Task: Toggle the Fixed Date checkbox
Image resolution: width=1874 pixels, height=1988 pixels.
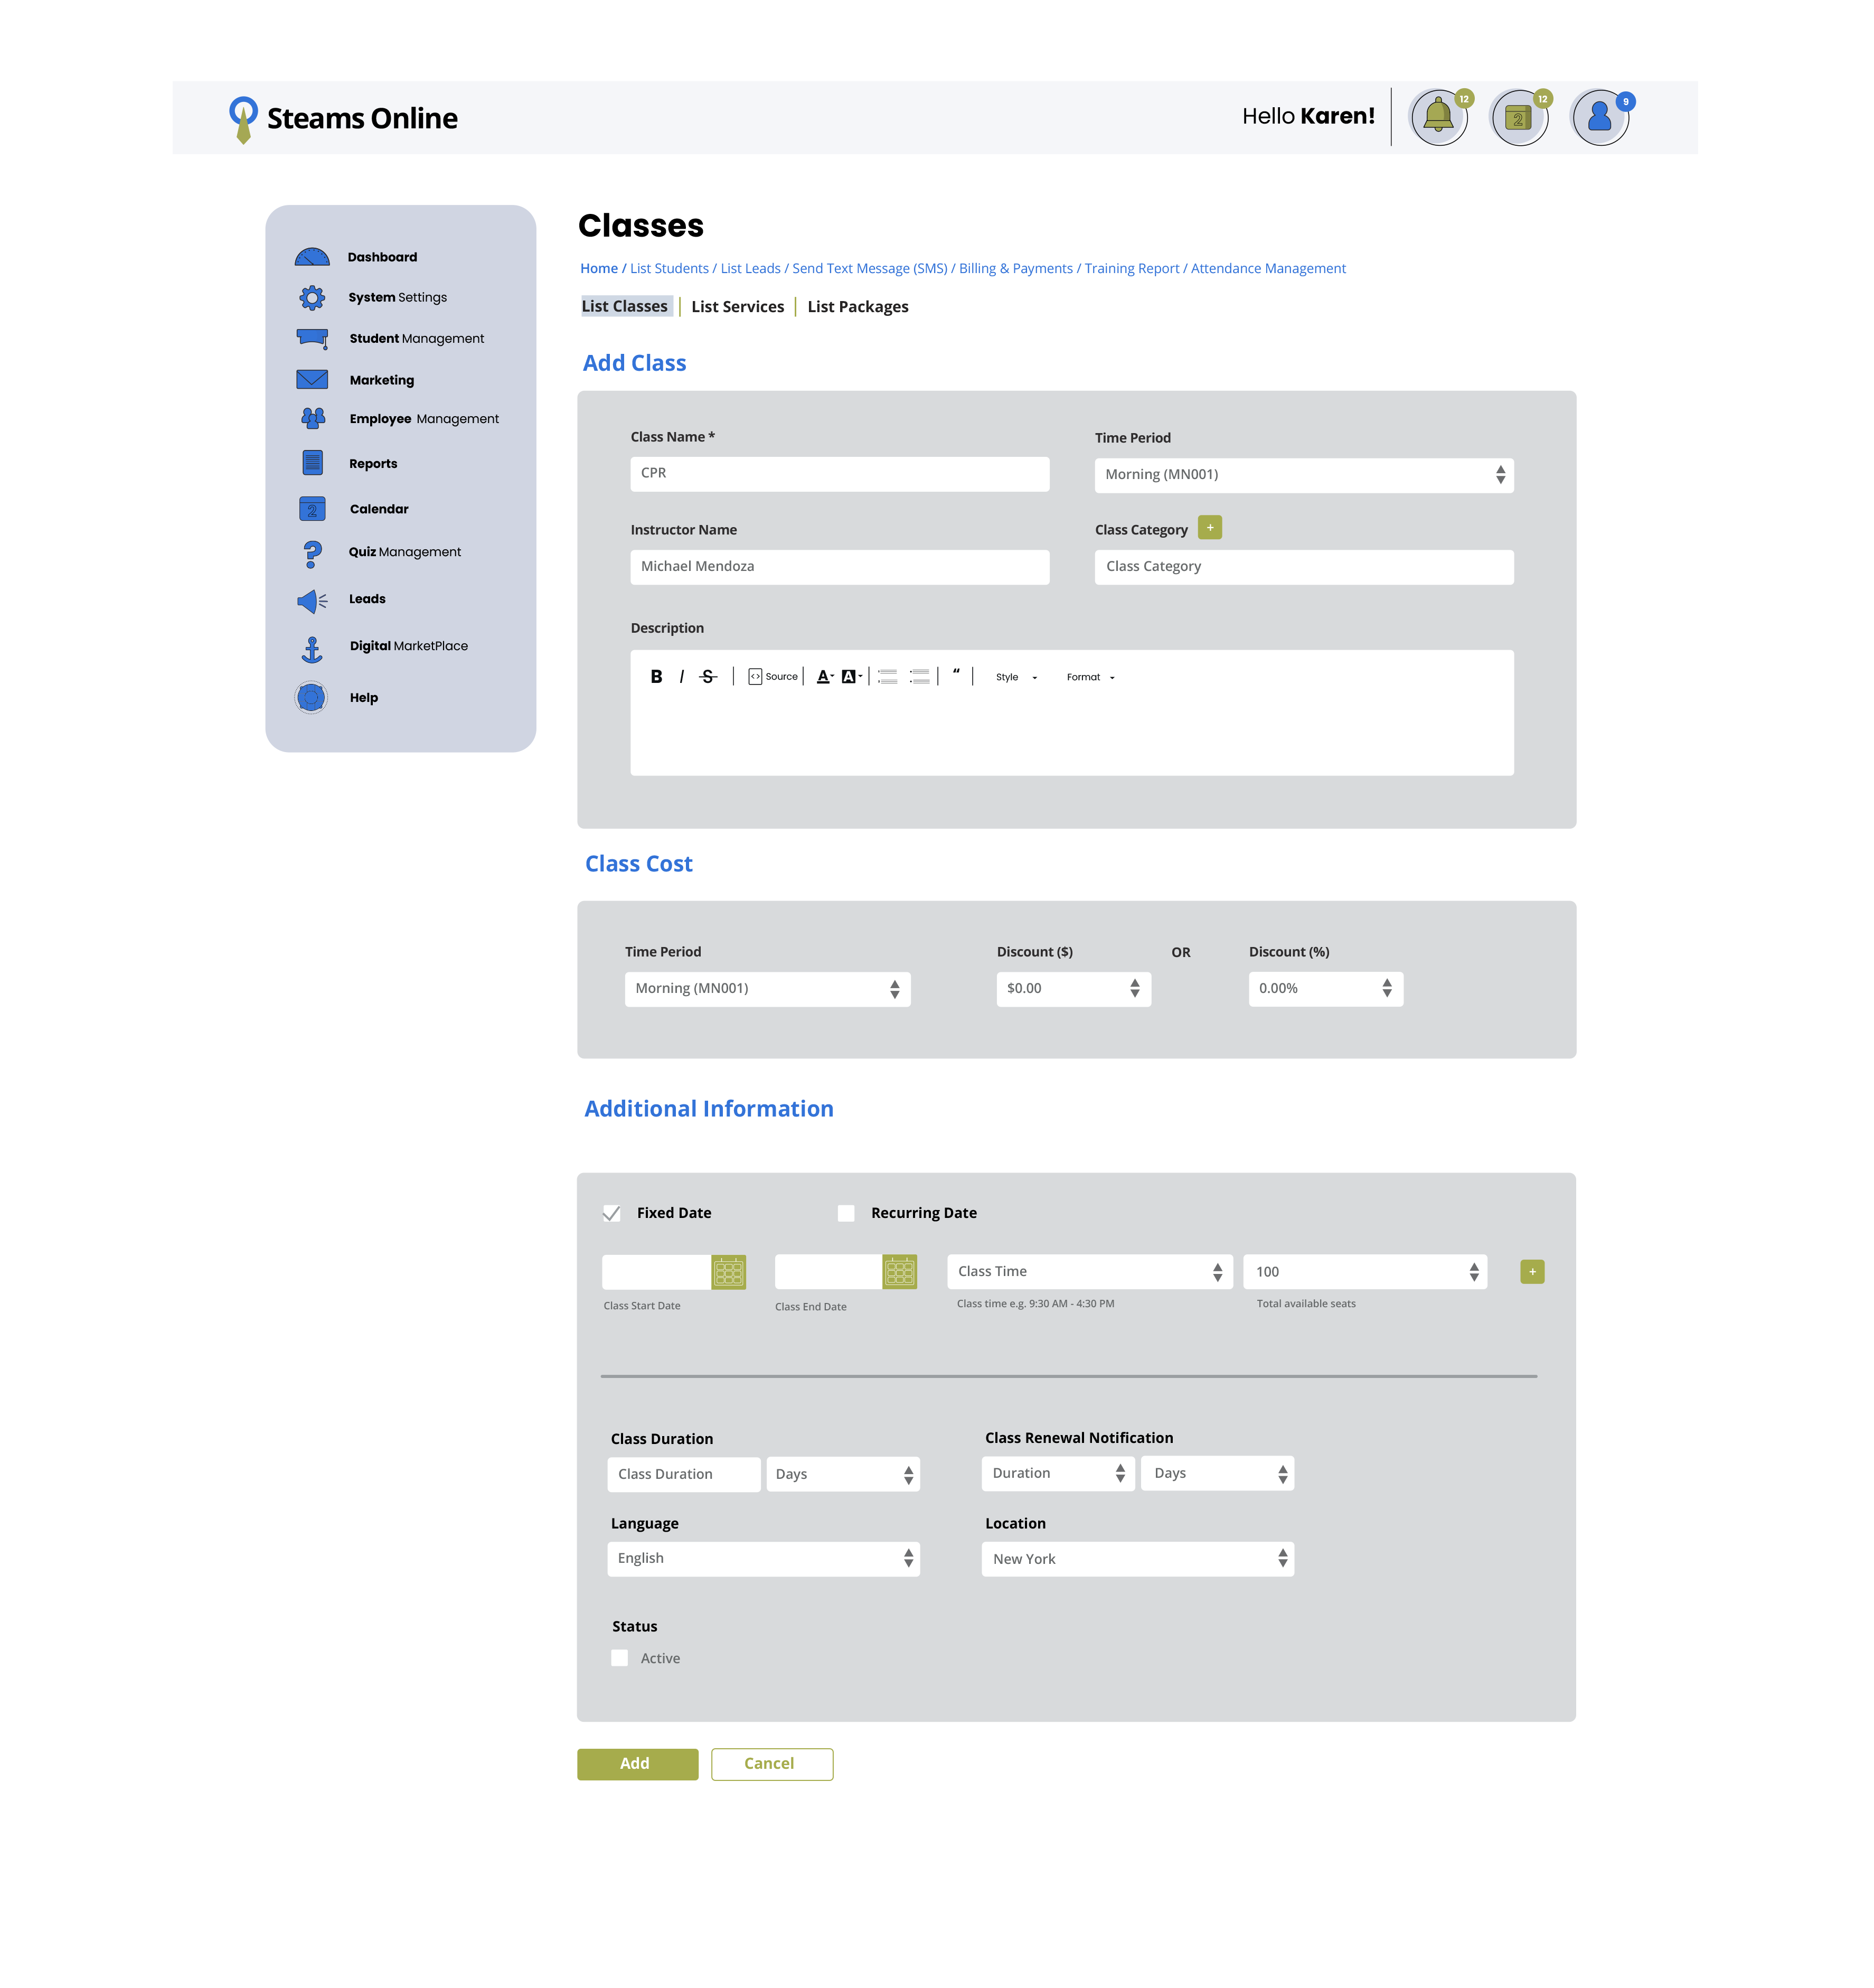Action: [612, 1213]
